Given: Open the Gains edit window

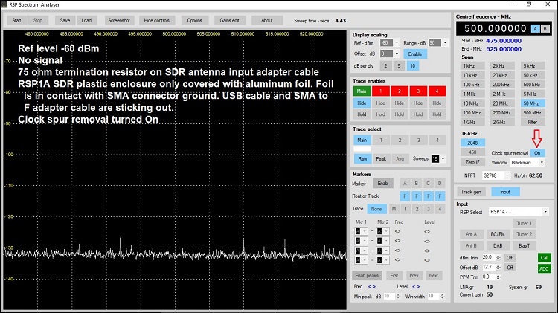Looking at the screenshot, I should tap(230, 20).
